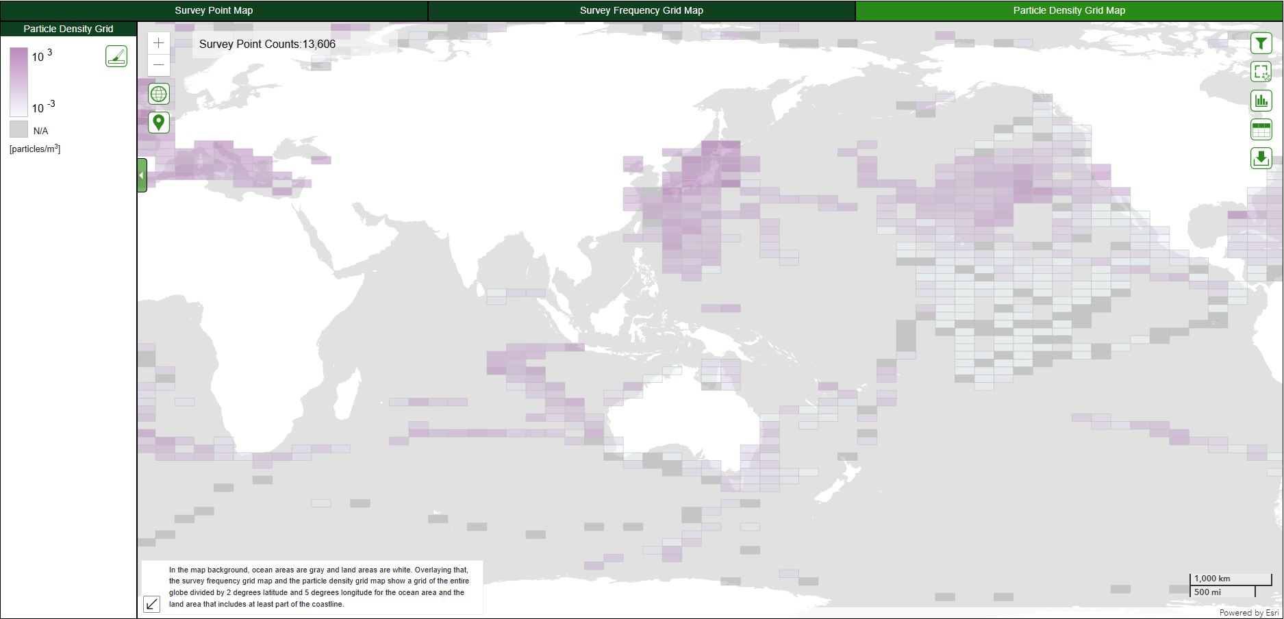This screenshot has width=1284, height=619.
Task: Click the Survey Point Counts label
Action: tap(267, 45)
